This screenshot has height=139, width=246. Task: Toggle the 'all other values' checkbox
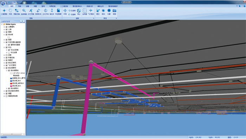pos(11,73)
